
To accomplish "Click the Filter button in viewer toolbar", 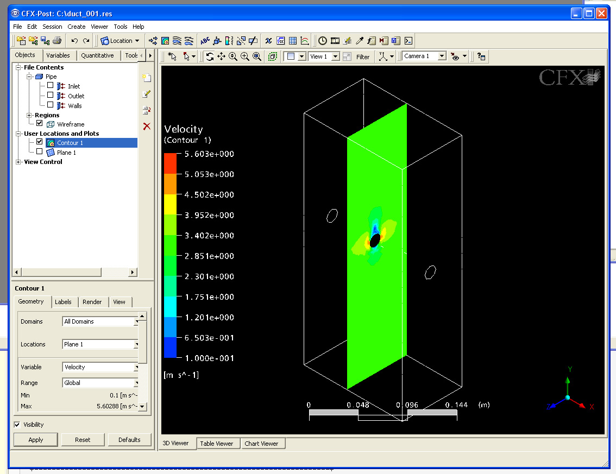I will [363, 57].
